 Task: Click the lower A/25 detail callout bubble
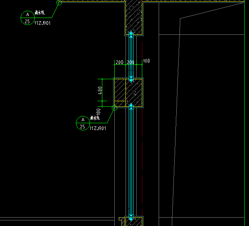[83, 123]
